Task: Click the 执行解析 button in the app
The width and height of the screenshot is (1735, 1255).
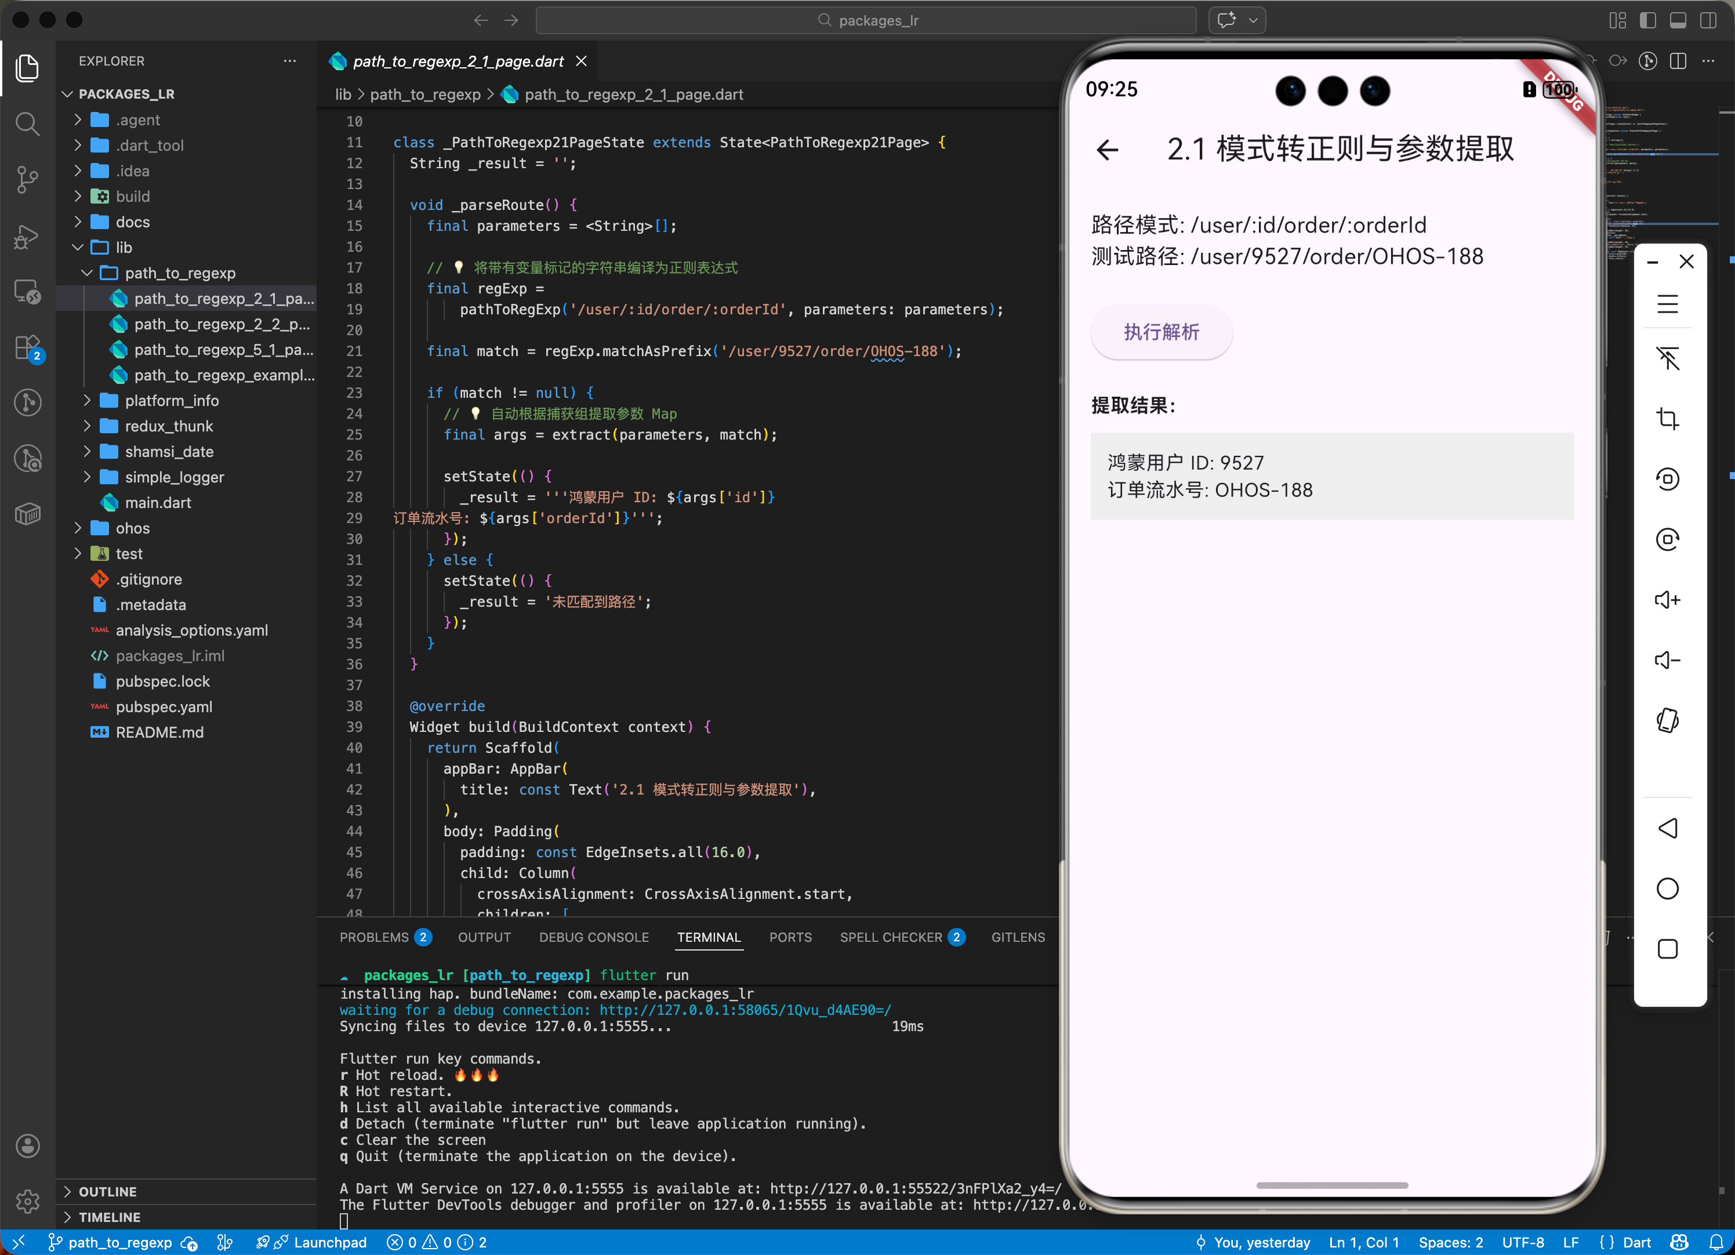Action: [1160, 331]
